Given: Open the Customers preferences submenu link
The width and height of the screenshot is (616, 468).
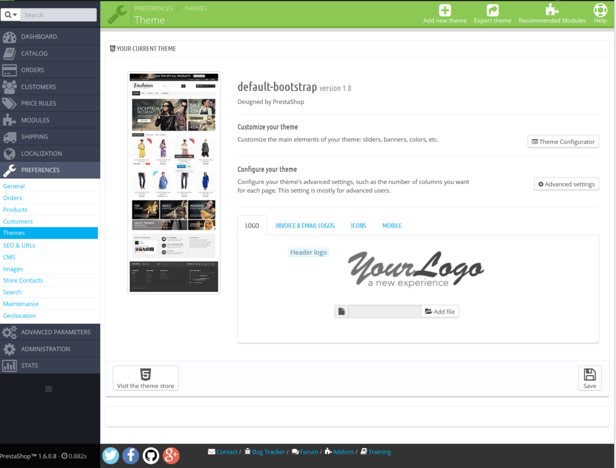Looking at the screenshot, I should click(x=18, y=221).
